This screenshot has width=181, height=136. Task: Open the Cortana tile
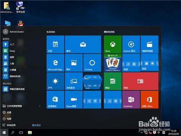click(92, 63)
